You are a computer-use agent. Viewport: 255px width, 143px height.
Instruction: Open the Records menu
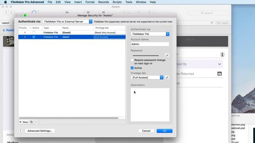pyautogui.click(x=104, y=2)
